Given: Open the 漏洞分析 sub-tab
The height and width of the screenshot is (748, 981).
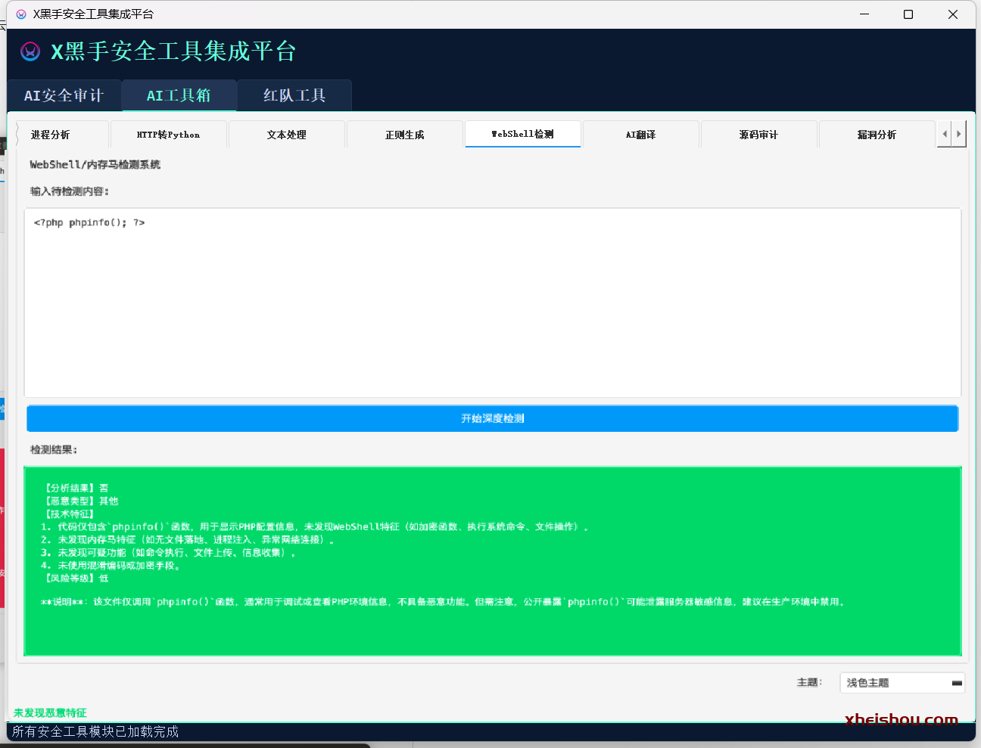Looking at the screenshot, I should (877, 135).
